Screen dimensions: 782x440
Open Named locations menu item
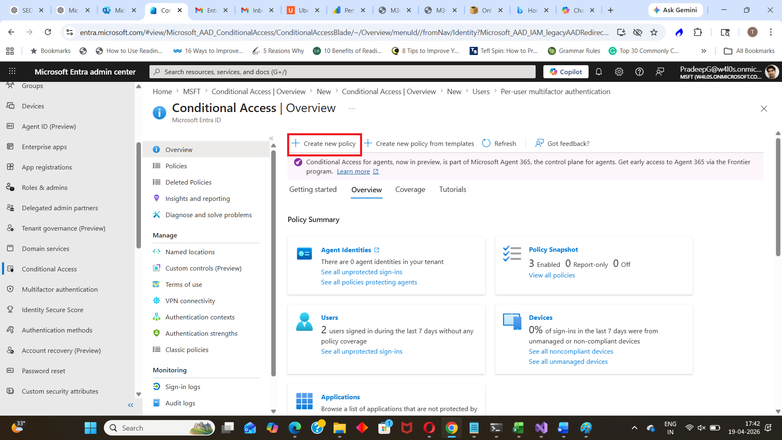point(190,252)
